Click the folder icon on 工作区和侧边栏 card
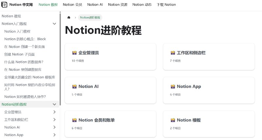Image resolution: width=262 pixels, height=140 pixels. coord(173,53)
